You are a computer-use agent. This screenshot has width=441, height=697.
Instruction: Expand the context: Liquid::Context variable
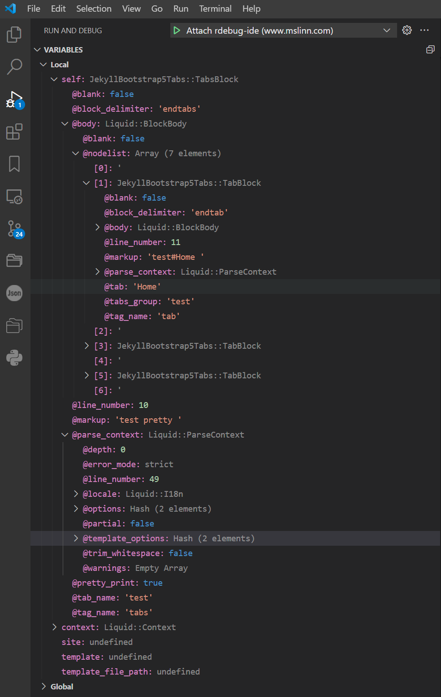click(54, 627)
